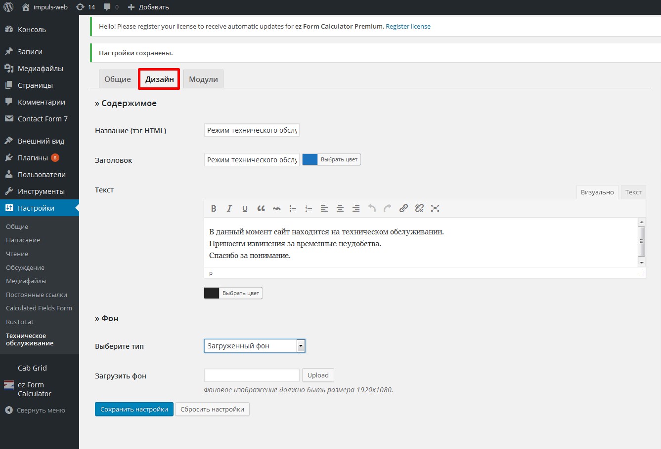
Task: Open RusToLat submenu item
Action: 20,322
